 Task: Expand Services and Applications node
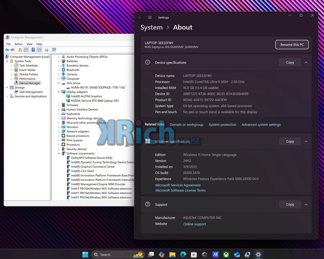7,96
